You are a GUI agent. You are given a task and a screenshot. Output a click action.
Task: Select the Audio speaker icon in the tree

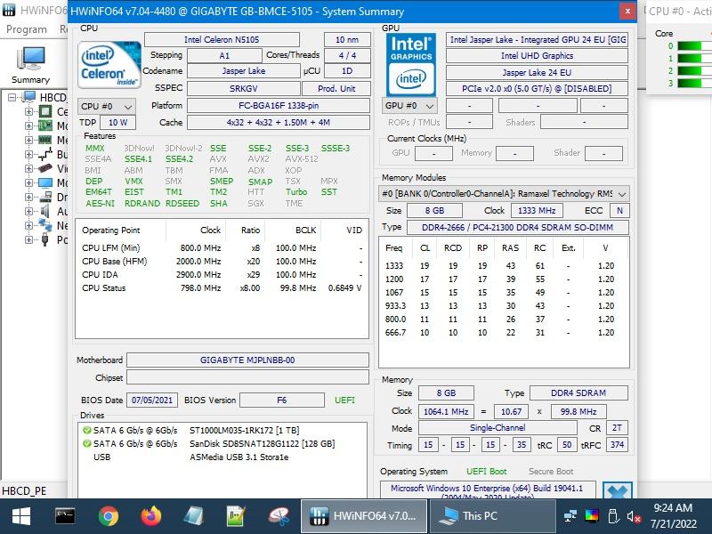pos(45,211)
